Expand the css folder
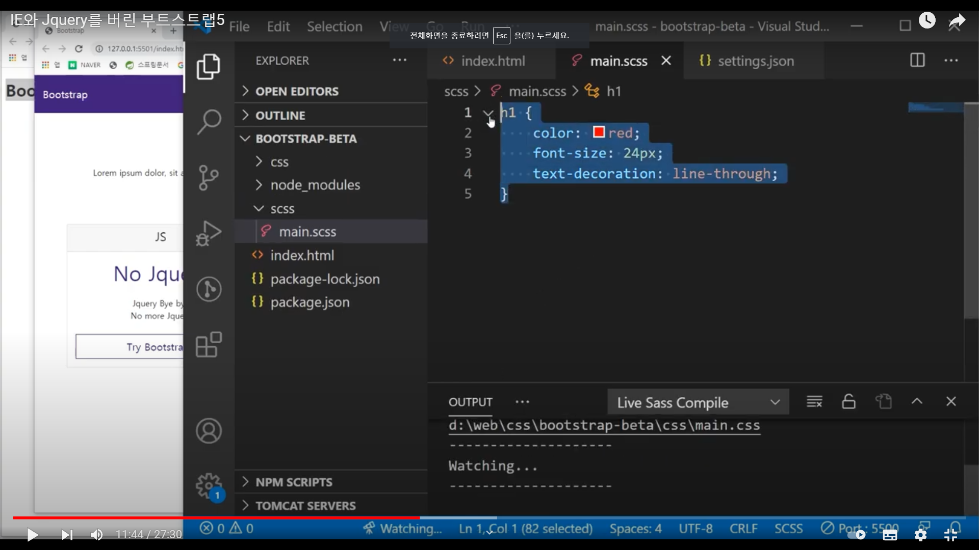979x550 pixels. (331, 162)
